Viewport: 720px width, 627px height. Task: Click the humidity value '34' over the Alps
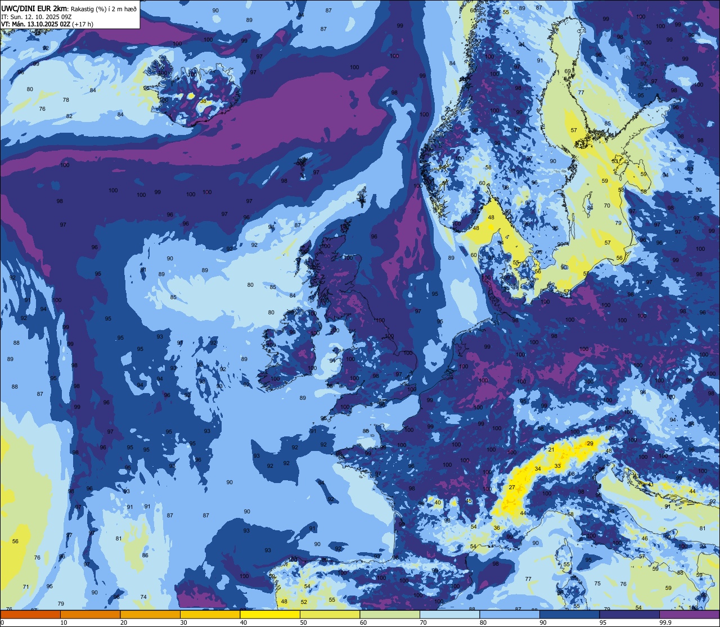(x=538, y=469)
